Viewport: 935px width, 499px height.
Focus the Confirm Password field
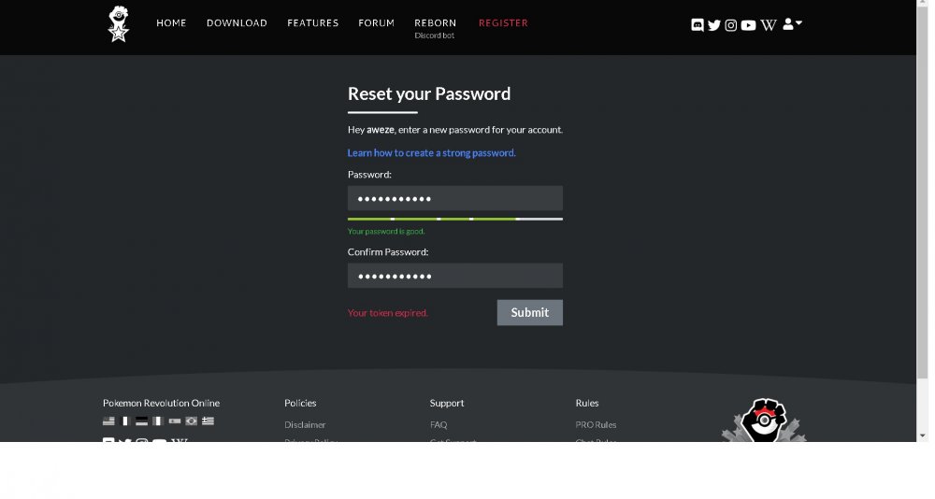[454, 277]
